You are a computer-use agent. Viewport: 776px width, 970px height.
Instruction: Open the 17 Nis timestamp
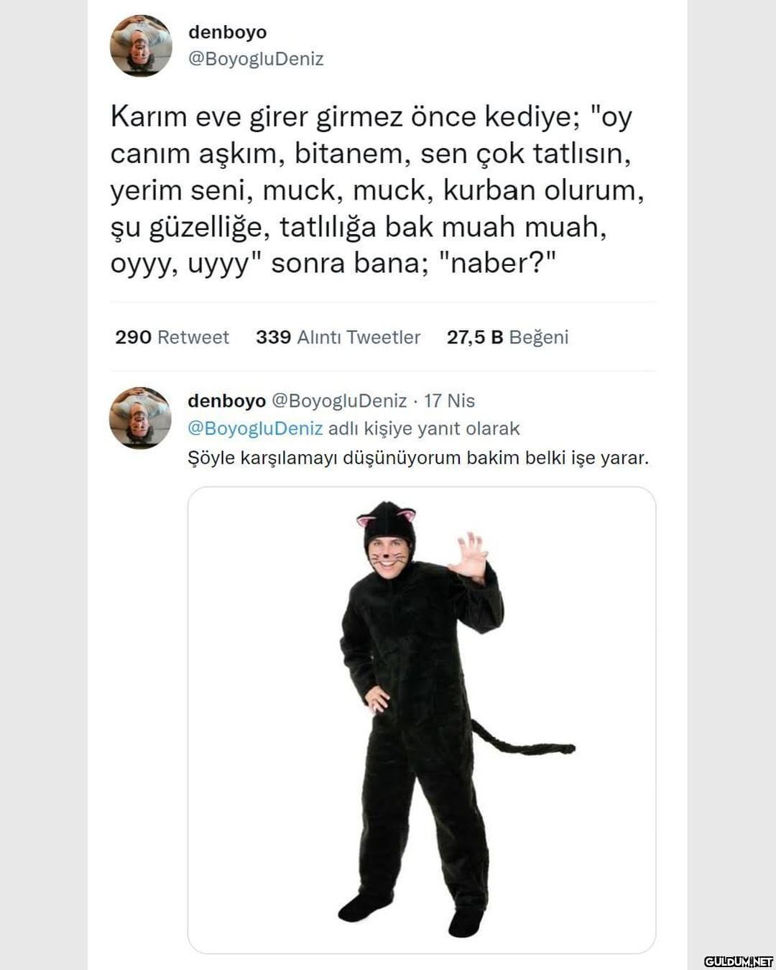(449, 401)
